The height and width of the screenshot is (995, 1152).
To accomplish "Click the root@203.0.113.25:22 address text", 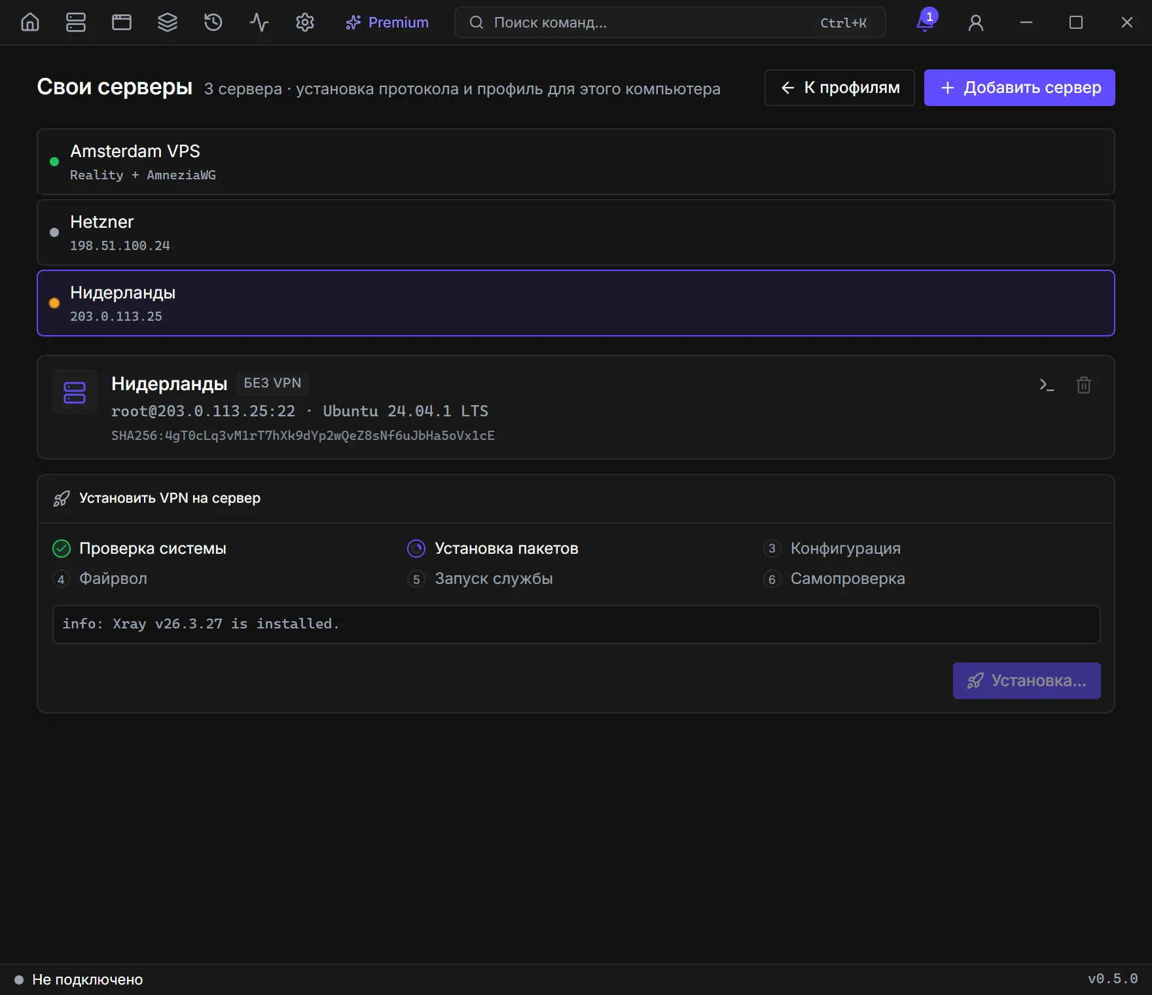I will [203, 411].
